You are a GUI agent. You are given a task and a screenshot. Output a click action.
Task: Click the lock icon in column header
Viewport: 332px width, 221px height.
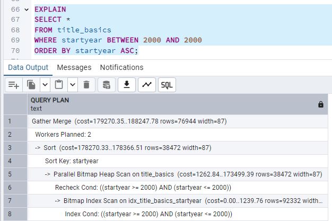tap(320, 104)
